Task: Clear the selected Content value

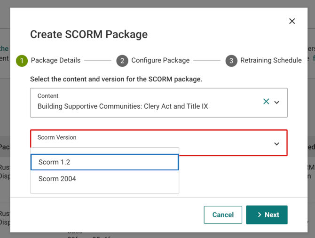Action: [266, 101]
